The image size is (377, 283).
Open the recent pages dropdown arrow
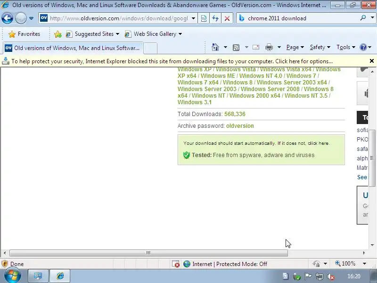pyautogui.click(x=31, y=18)
